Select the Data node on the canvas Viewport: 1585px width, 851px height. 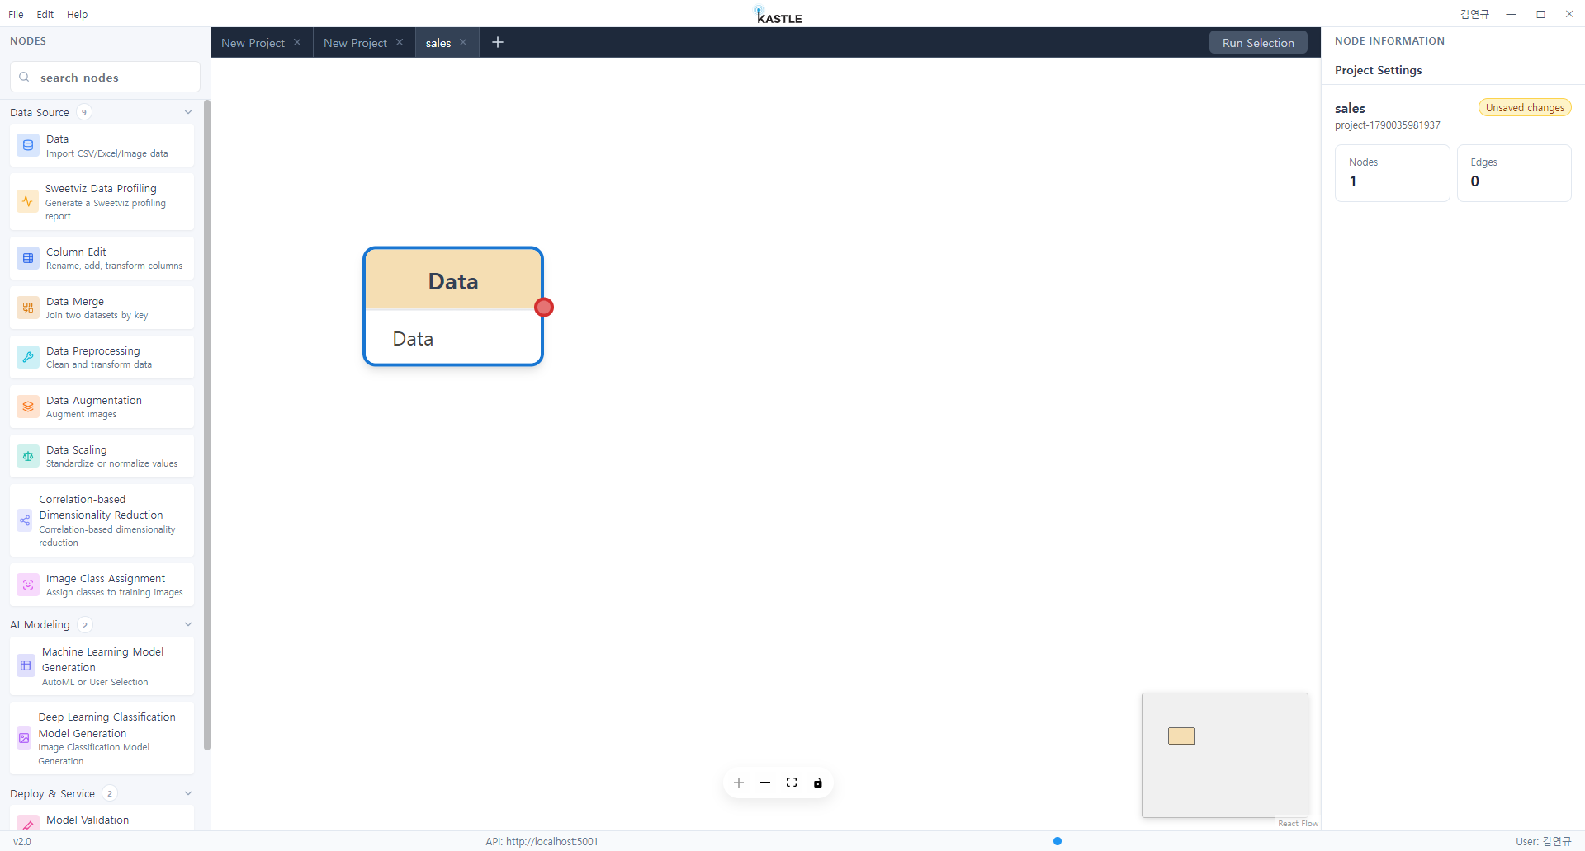click(x=453, y=306)
